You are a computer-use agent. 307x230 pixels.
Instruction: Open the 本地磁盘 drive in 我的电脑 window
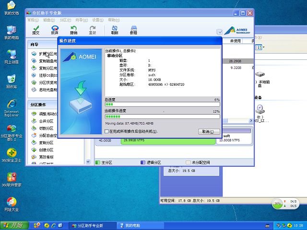pos(262,79)
